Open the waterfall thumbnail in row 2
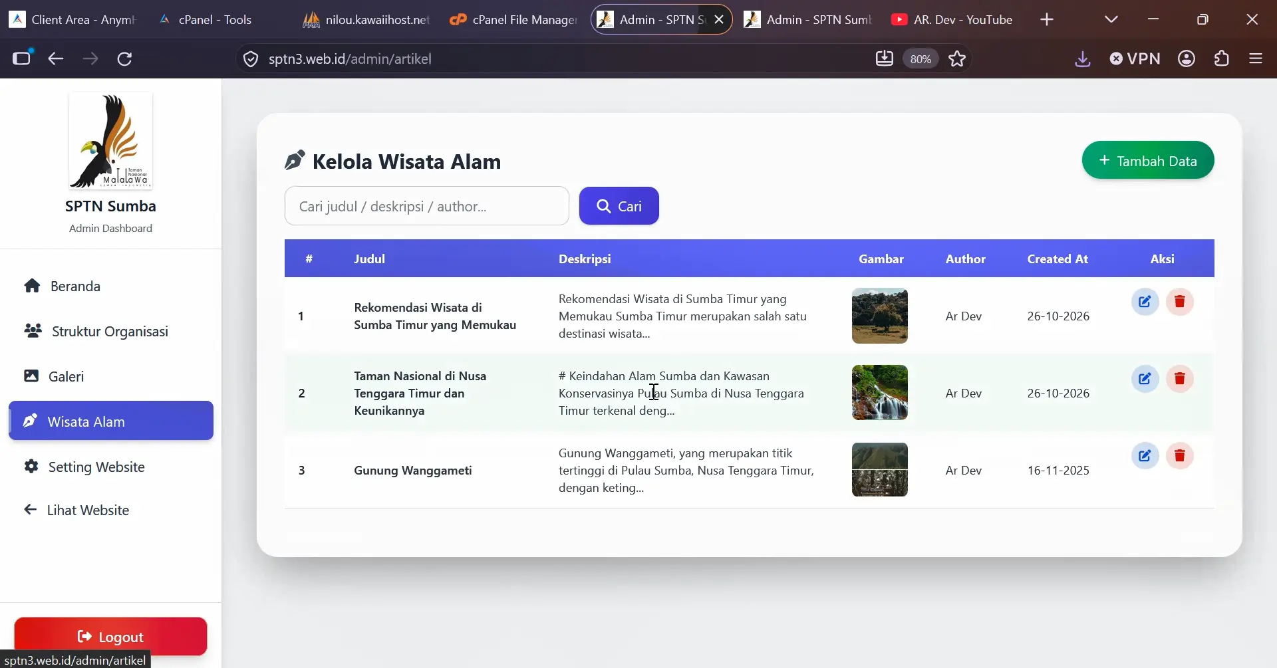 [879, 392]
